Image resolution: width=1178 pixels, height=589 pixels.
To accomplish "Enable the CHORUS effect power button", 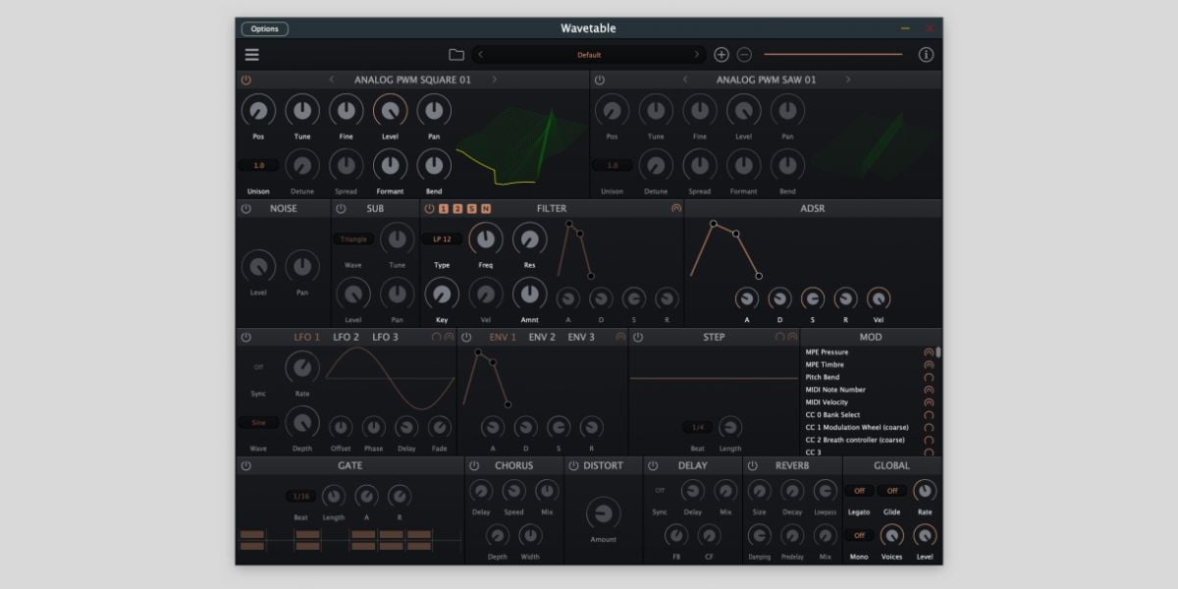I will (474, 465).
